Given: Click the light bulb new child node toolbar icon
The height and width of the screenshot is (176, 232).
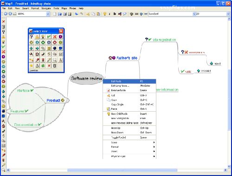Looking at the screenshot, I should [x=105, y=14].
